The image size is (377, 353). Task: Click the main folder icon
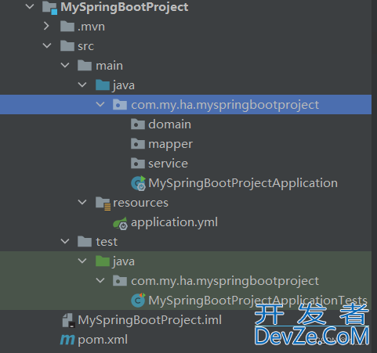(x=85, y=65)
